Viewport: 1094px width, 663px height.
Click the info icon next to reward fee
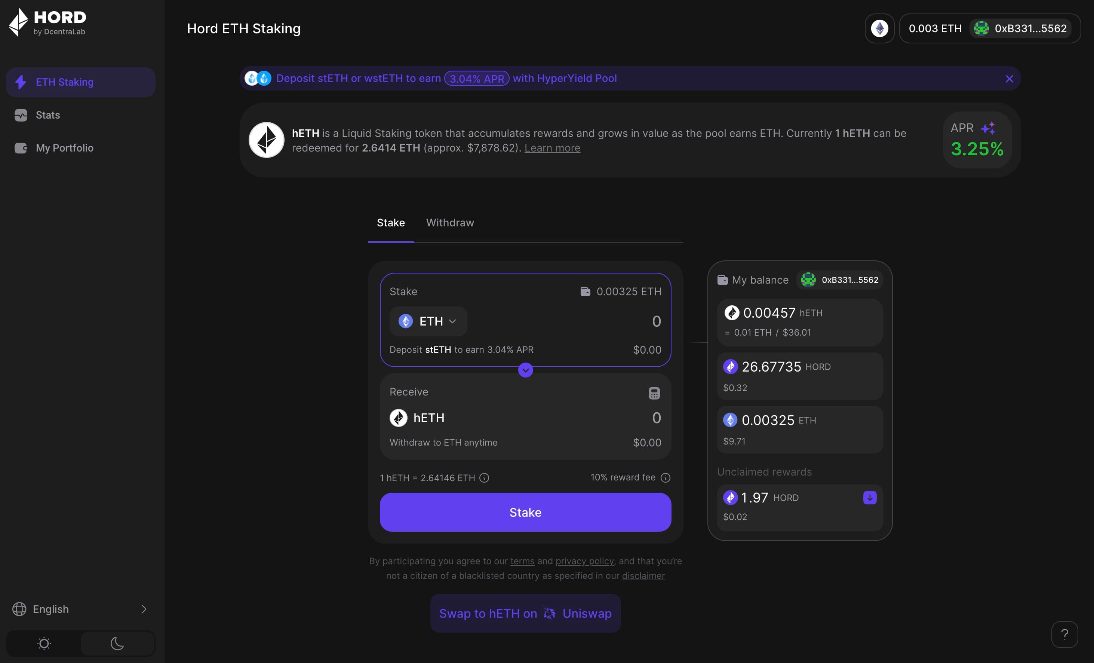pos(665,478)
